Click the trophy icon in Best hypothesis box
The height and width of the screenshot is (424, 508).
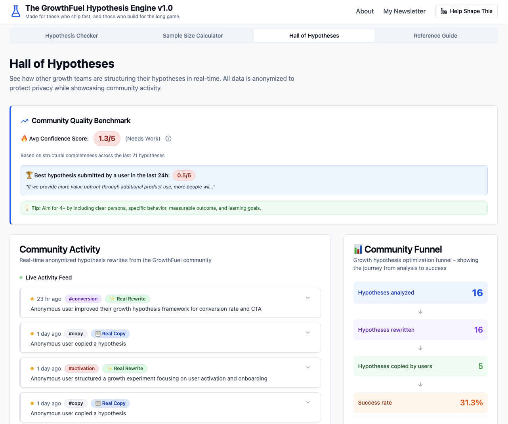point(29,175)
